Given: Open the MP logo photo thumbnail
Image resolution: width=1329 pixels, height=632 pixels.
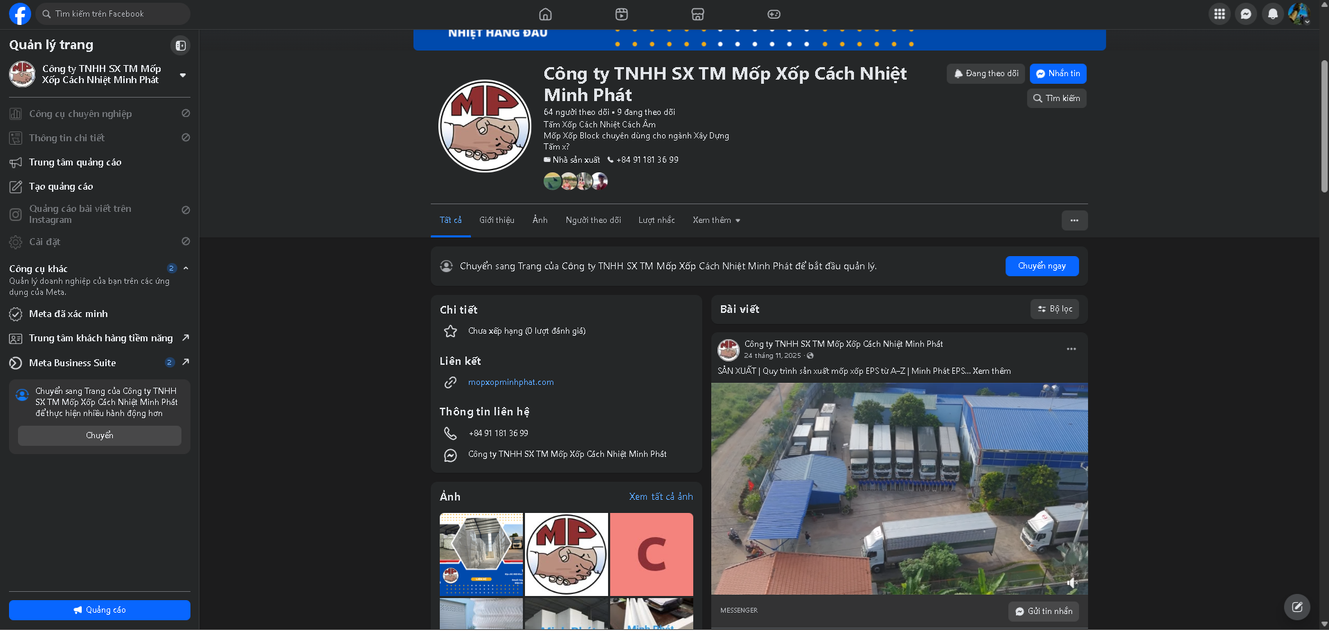Looking at the screenshot, I should point(567,554).
